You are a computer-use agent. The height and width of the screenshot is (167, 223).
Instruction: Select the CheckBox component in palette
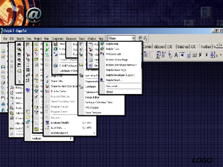(200, 55)
